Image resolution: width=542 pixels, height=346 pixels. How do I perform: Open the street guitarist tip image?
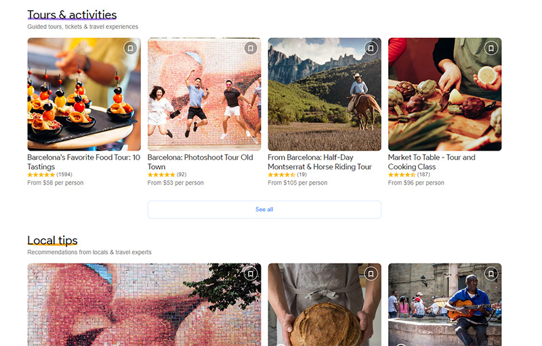pyautogui.click(x=445, y=305)
